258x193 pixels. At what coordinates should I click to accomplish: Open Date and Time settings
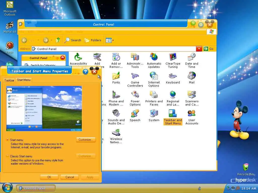(x=192, y=60)
